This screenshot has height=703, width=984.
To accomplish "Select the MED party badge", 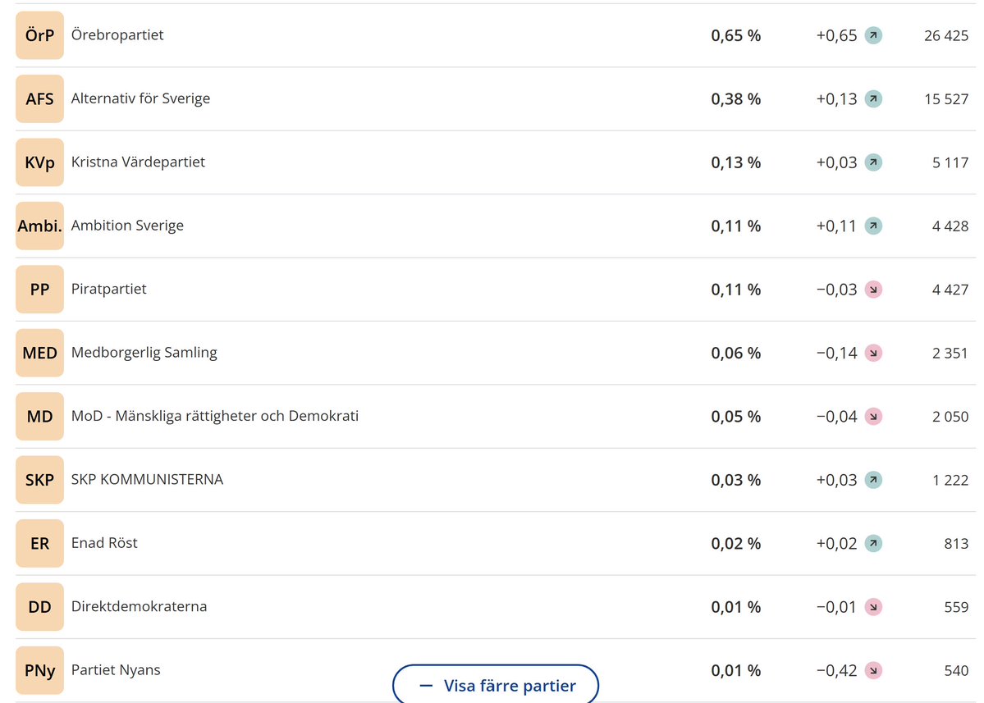I will [39, 353].
